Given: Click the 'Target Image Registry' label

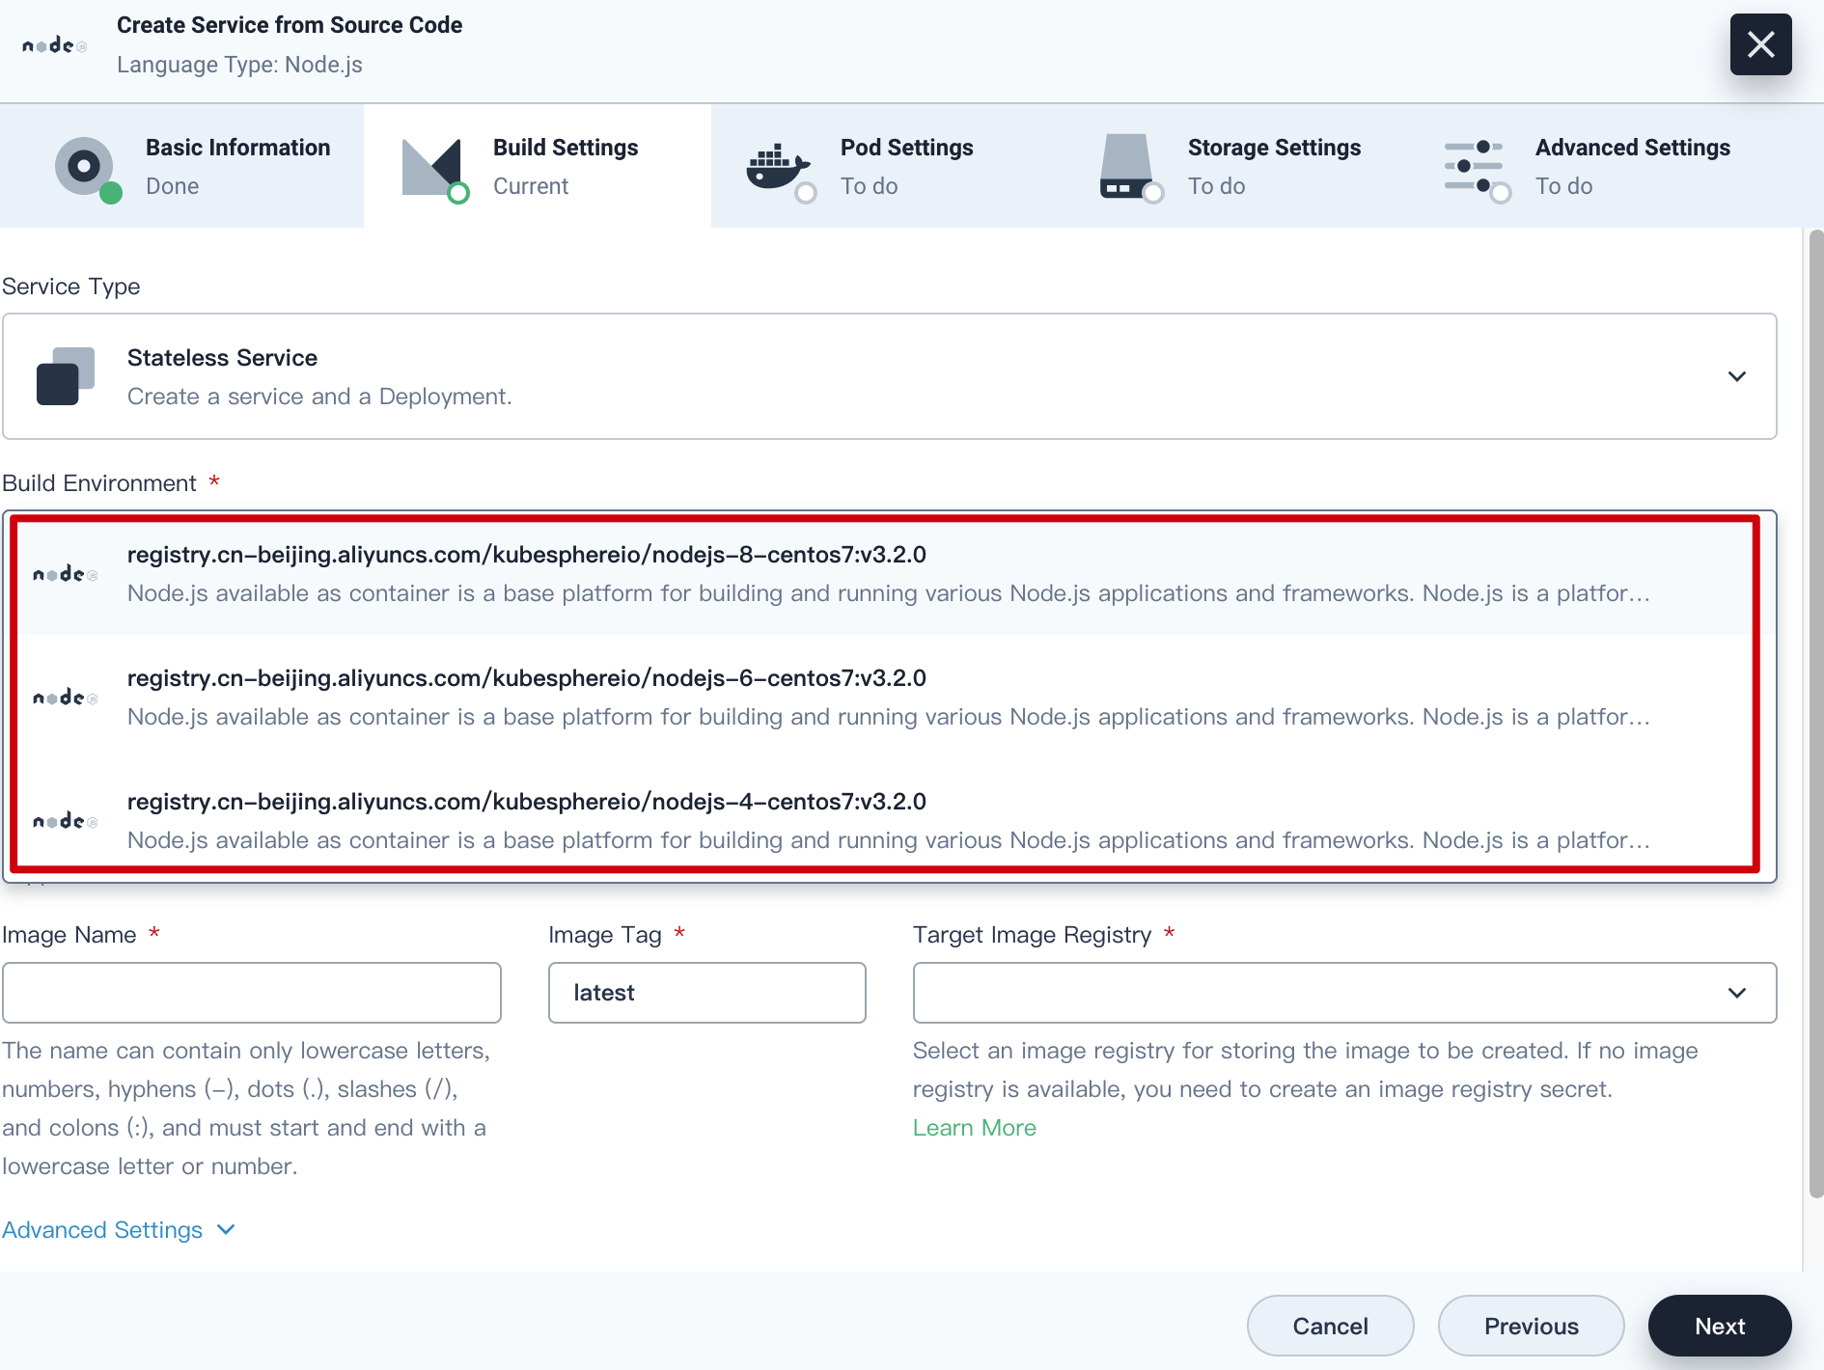Looking at the screenshot, I should [1032, 935].
